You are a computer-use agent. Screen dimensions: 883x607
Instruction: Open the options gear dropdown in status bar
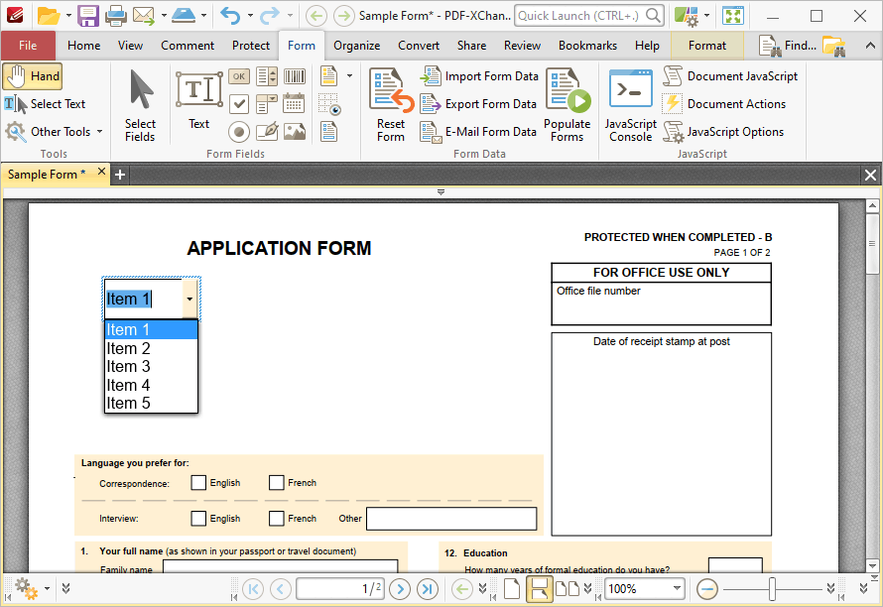[x=48, y=589]
